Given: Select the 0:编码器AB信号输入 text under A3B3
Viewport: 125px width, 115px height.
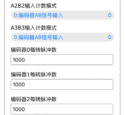Looking at the screenshot, I should pyautogui.click(x=38, y=37).
